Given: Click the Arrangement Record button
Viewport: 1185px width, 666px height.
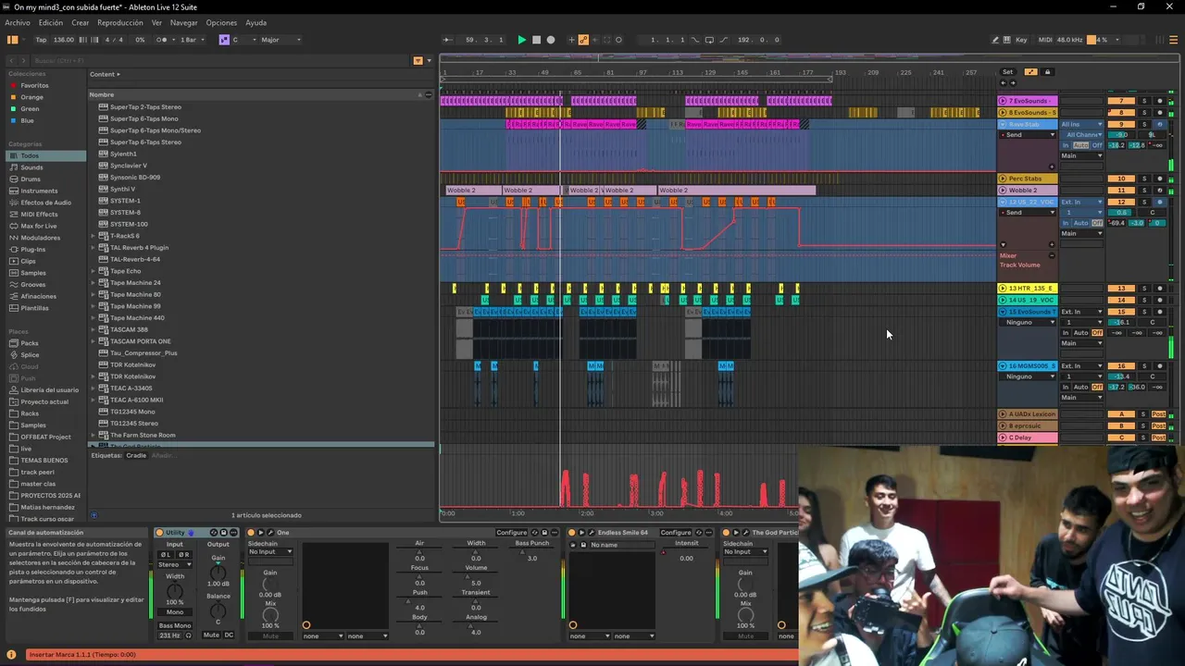Looking at the screenshot, I should point(551,40).
